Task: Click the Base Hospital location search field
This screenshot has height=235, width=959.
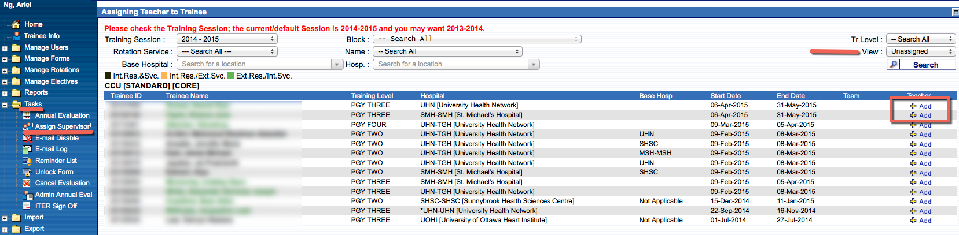Action: pyautogui.click(x=255, y=64)
